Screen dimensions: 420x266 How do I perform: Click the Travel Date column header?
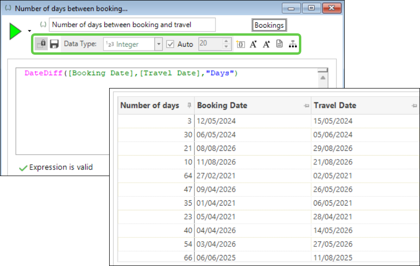335,106
